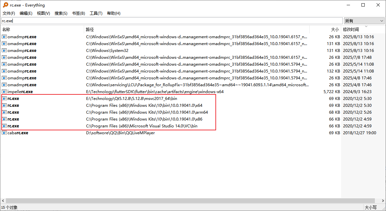Sort by the 大小 column header

[325, 29]
